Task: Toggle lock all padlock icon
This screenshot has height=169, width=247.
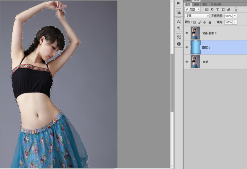Action: tap(210, 23)
